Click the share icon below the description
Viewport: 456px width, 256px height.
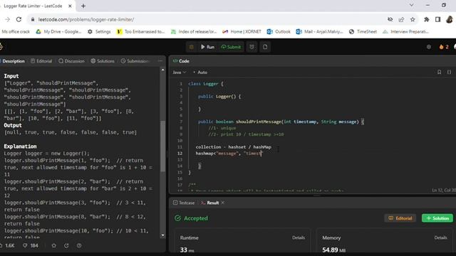tap(66, 245)
